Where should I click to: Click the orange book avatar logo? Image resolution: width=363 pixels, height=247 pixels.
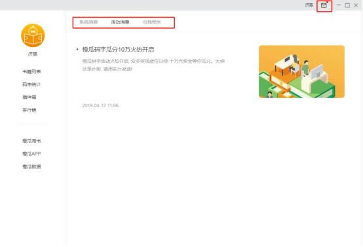[x=33, y=35]
